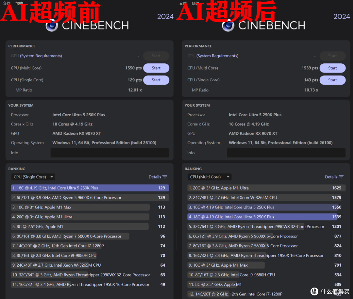353x299 pixels.
Task: Select Apple M1 row scoring 509
Action: click(267, 285)
